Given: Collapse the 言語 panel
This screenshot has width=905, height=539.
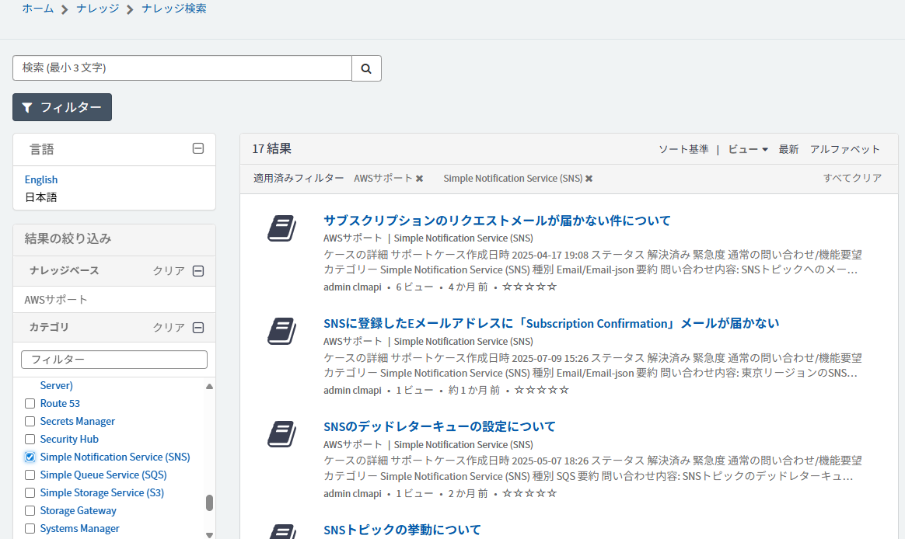Looking at the screenshot, I should [x=198, y=148].
